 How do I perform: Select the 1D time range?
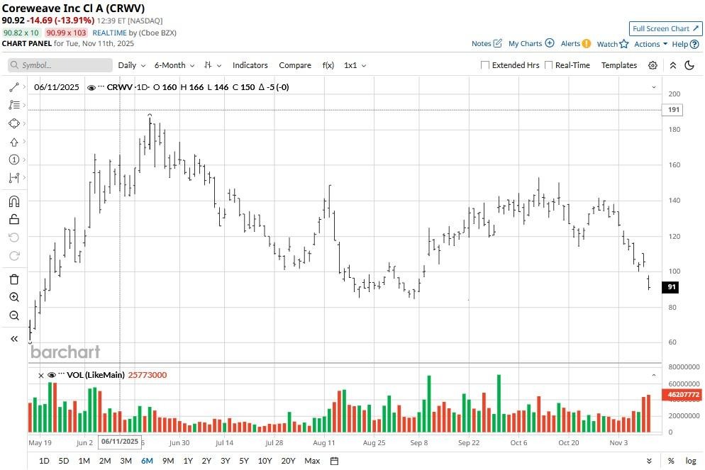click(44, 461)
